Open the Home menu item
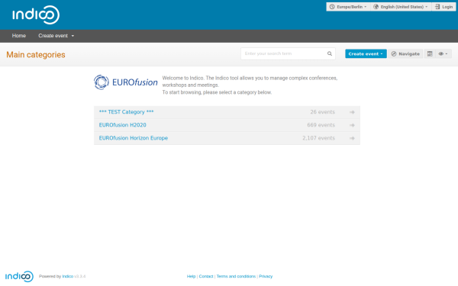Image resolution: width=458 pixels, height=286 pixels. 19,36
